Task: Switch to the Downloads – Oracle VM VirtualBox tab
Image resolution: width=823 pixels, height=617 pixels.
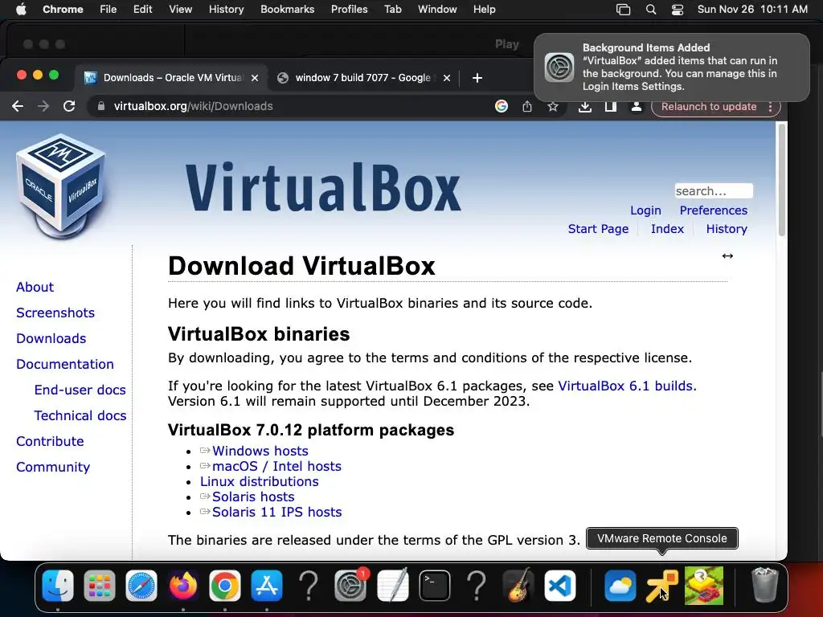Action: point(172,78)
